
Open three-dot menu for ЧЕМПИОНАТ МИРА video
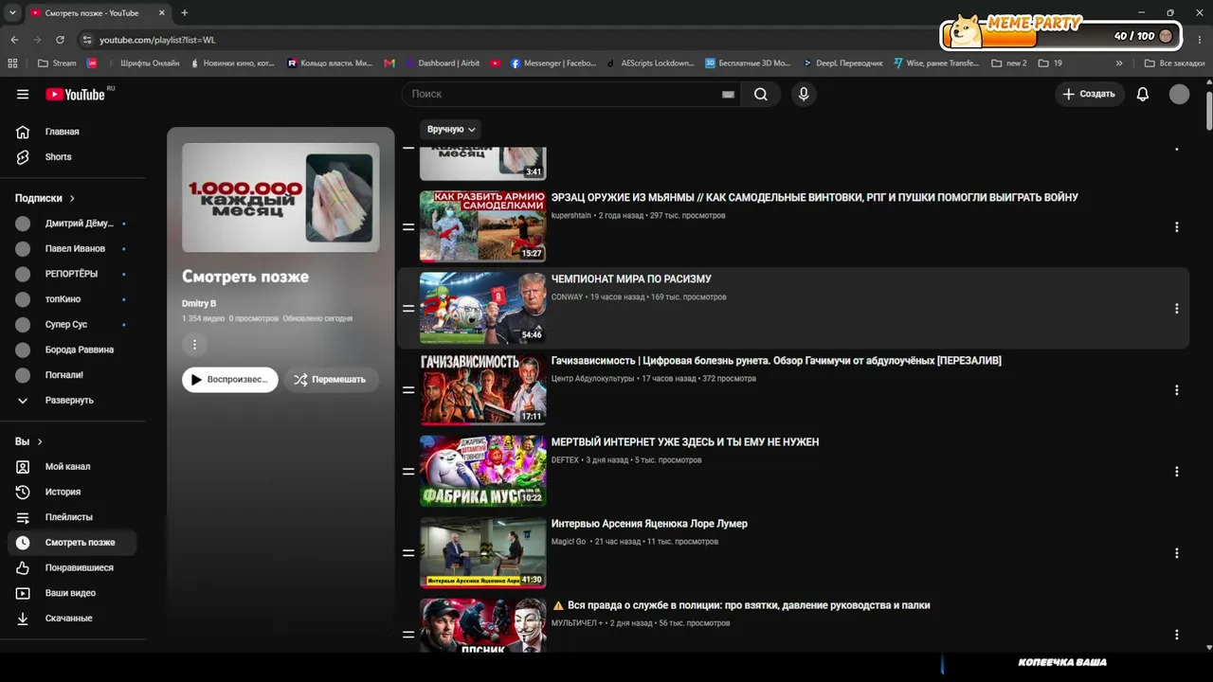1177,309
